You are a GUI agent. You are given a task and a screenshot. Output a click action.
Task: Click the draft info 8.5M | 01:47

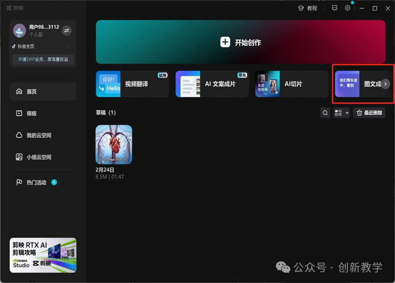(x=109, y=177)
